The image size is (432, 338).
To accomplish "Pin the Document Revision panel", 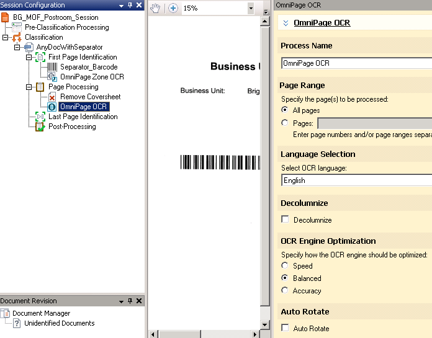I will point(130,301).
